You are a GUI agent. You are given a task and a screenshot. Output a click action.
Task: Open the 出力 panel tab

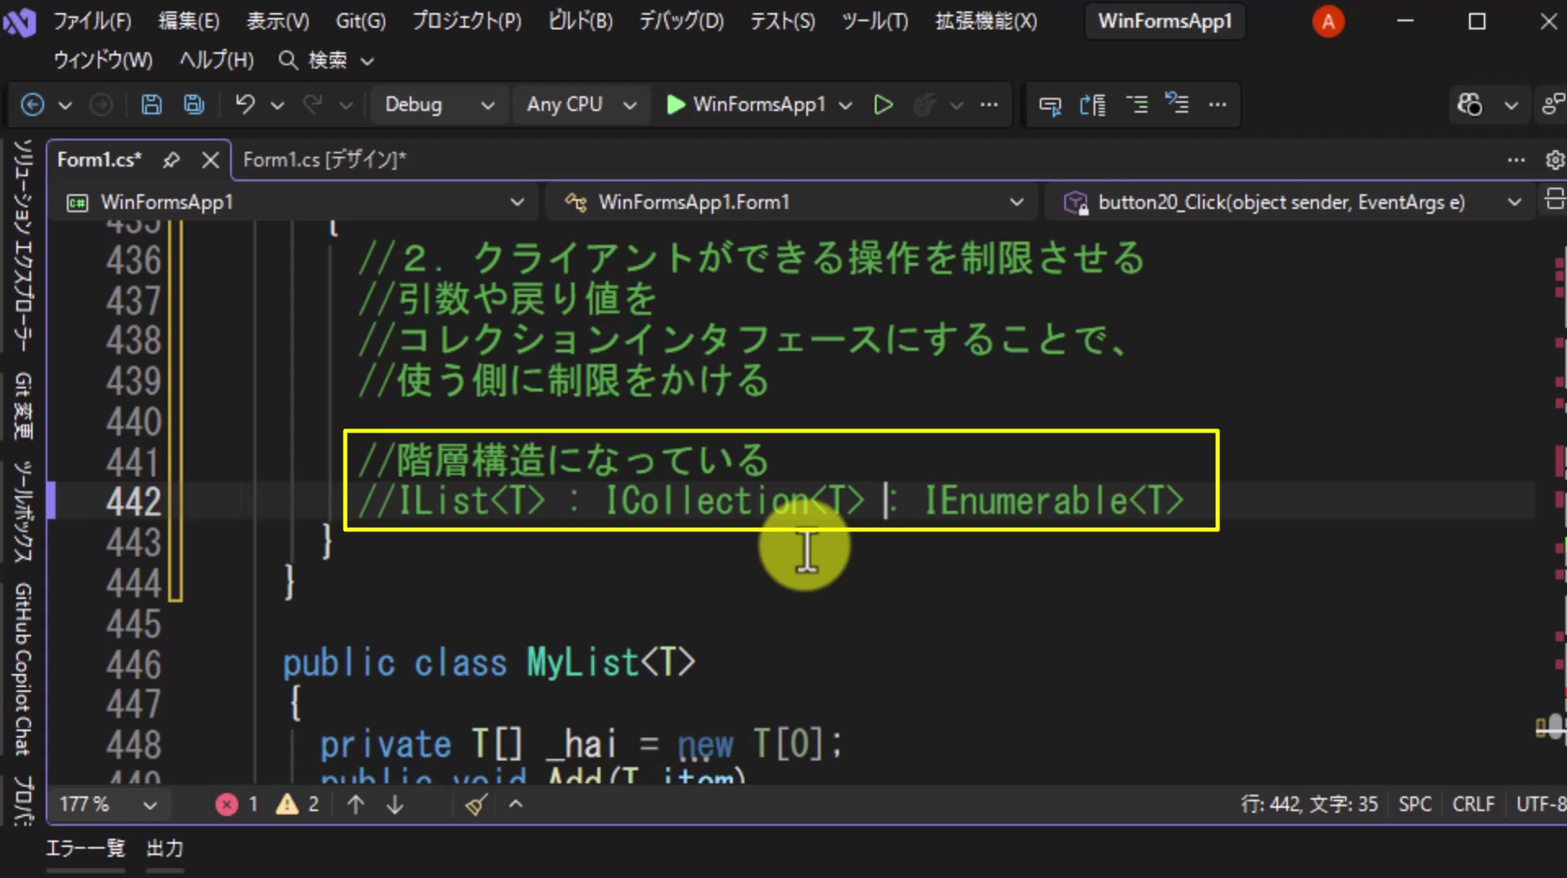point(165,849)
